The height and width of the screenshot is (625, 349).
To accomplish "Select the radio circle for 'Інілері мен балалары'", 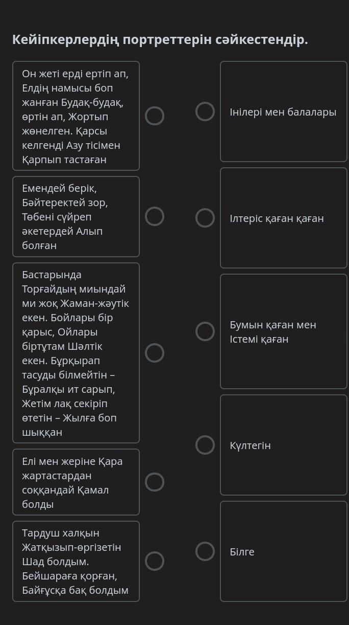I will click(x=205, y=111).
